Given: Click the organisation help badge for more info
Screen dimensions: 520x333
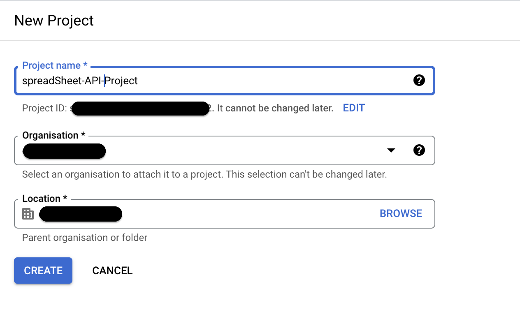Looking at the screenshot, I should coord(419,150).
